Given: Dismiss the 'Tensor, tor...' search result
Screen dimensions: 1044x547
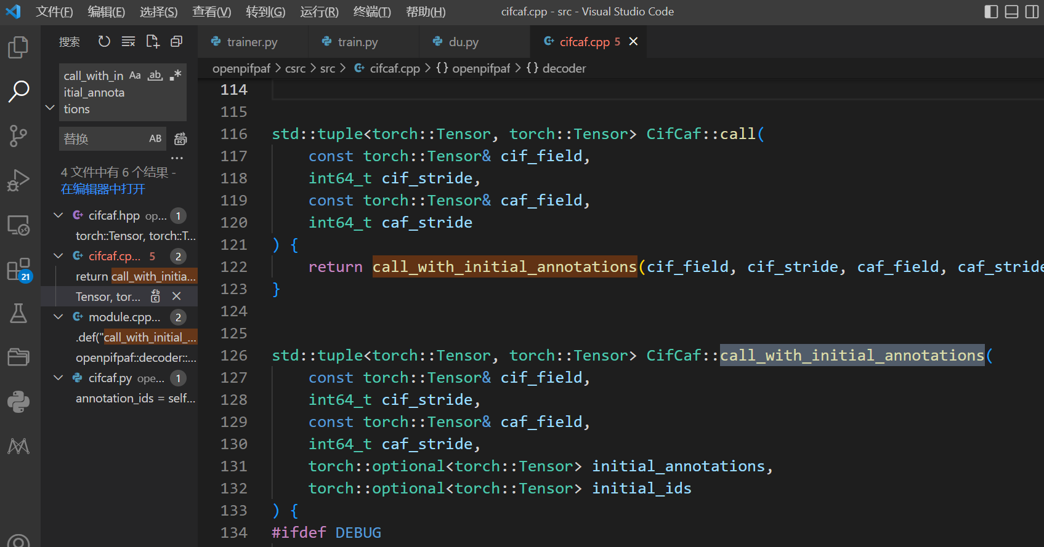Looking at the screenshot, I should [177, 297].
